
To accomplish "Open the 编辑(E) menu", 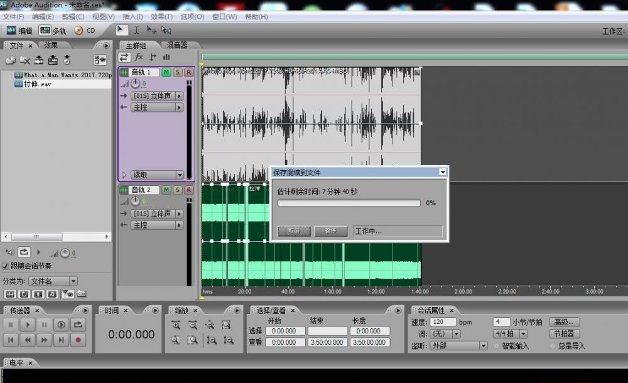I will pos(43,17).
